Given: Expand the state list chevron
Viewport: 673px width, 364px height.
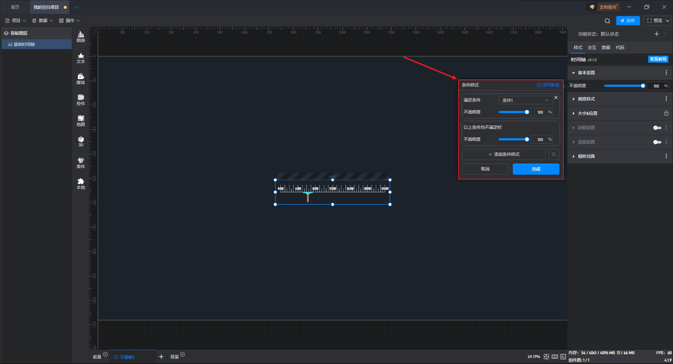Looking at the screenshot, I should coord(665,34).
